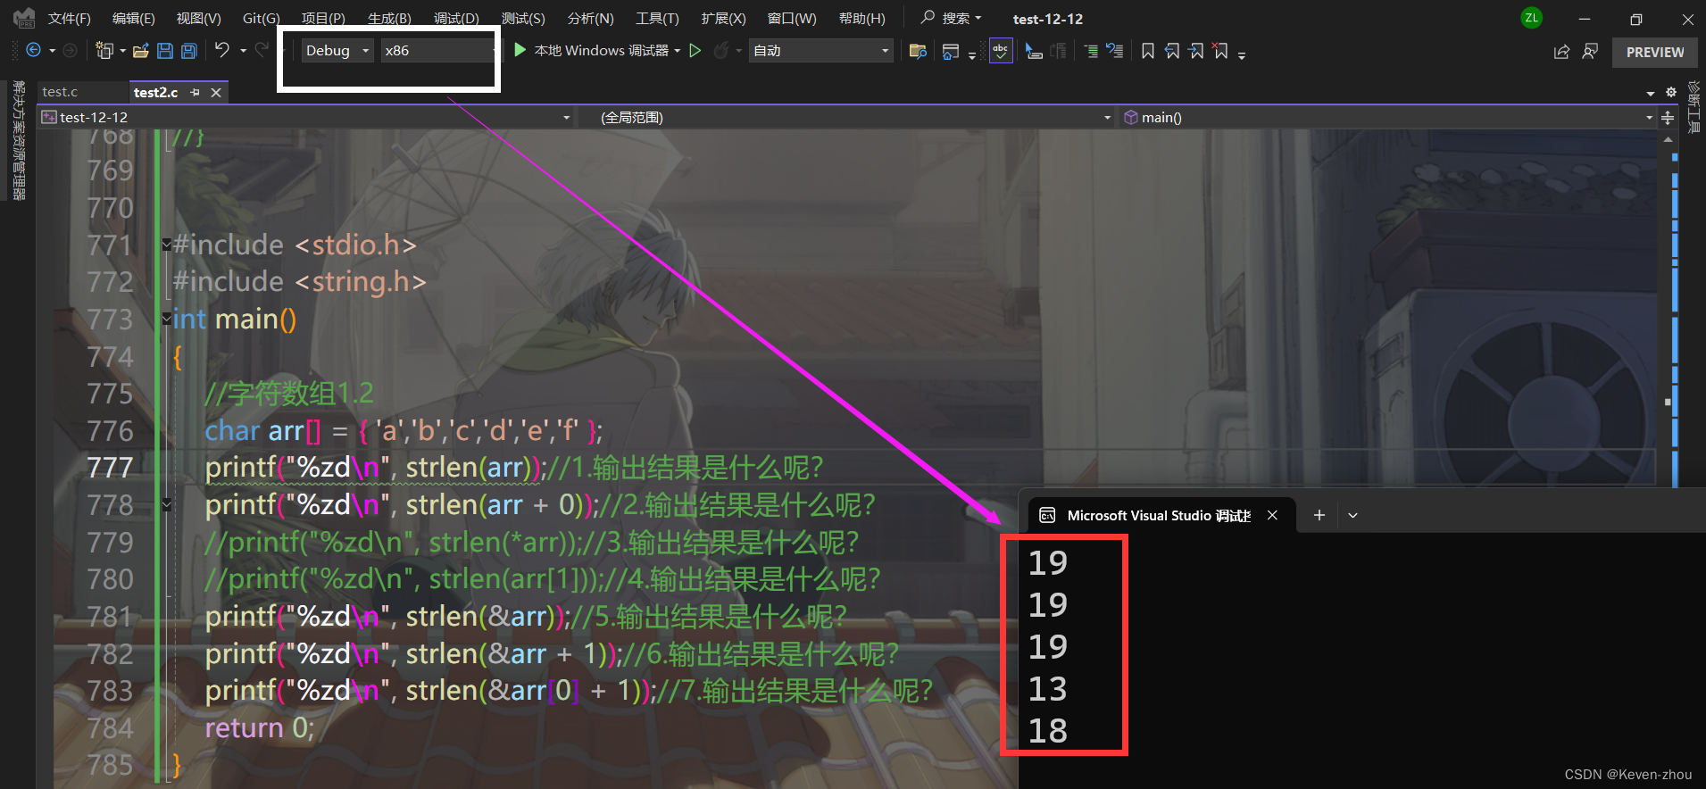Click the uncomment selected lines icon

1115,51
